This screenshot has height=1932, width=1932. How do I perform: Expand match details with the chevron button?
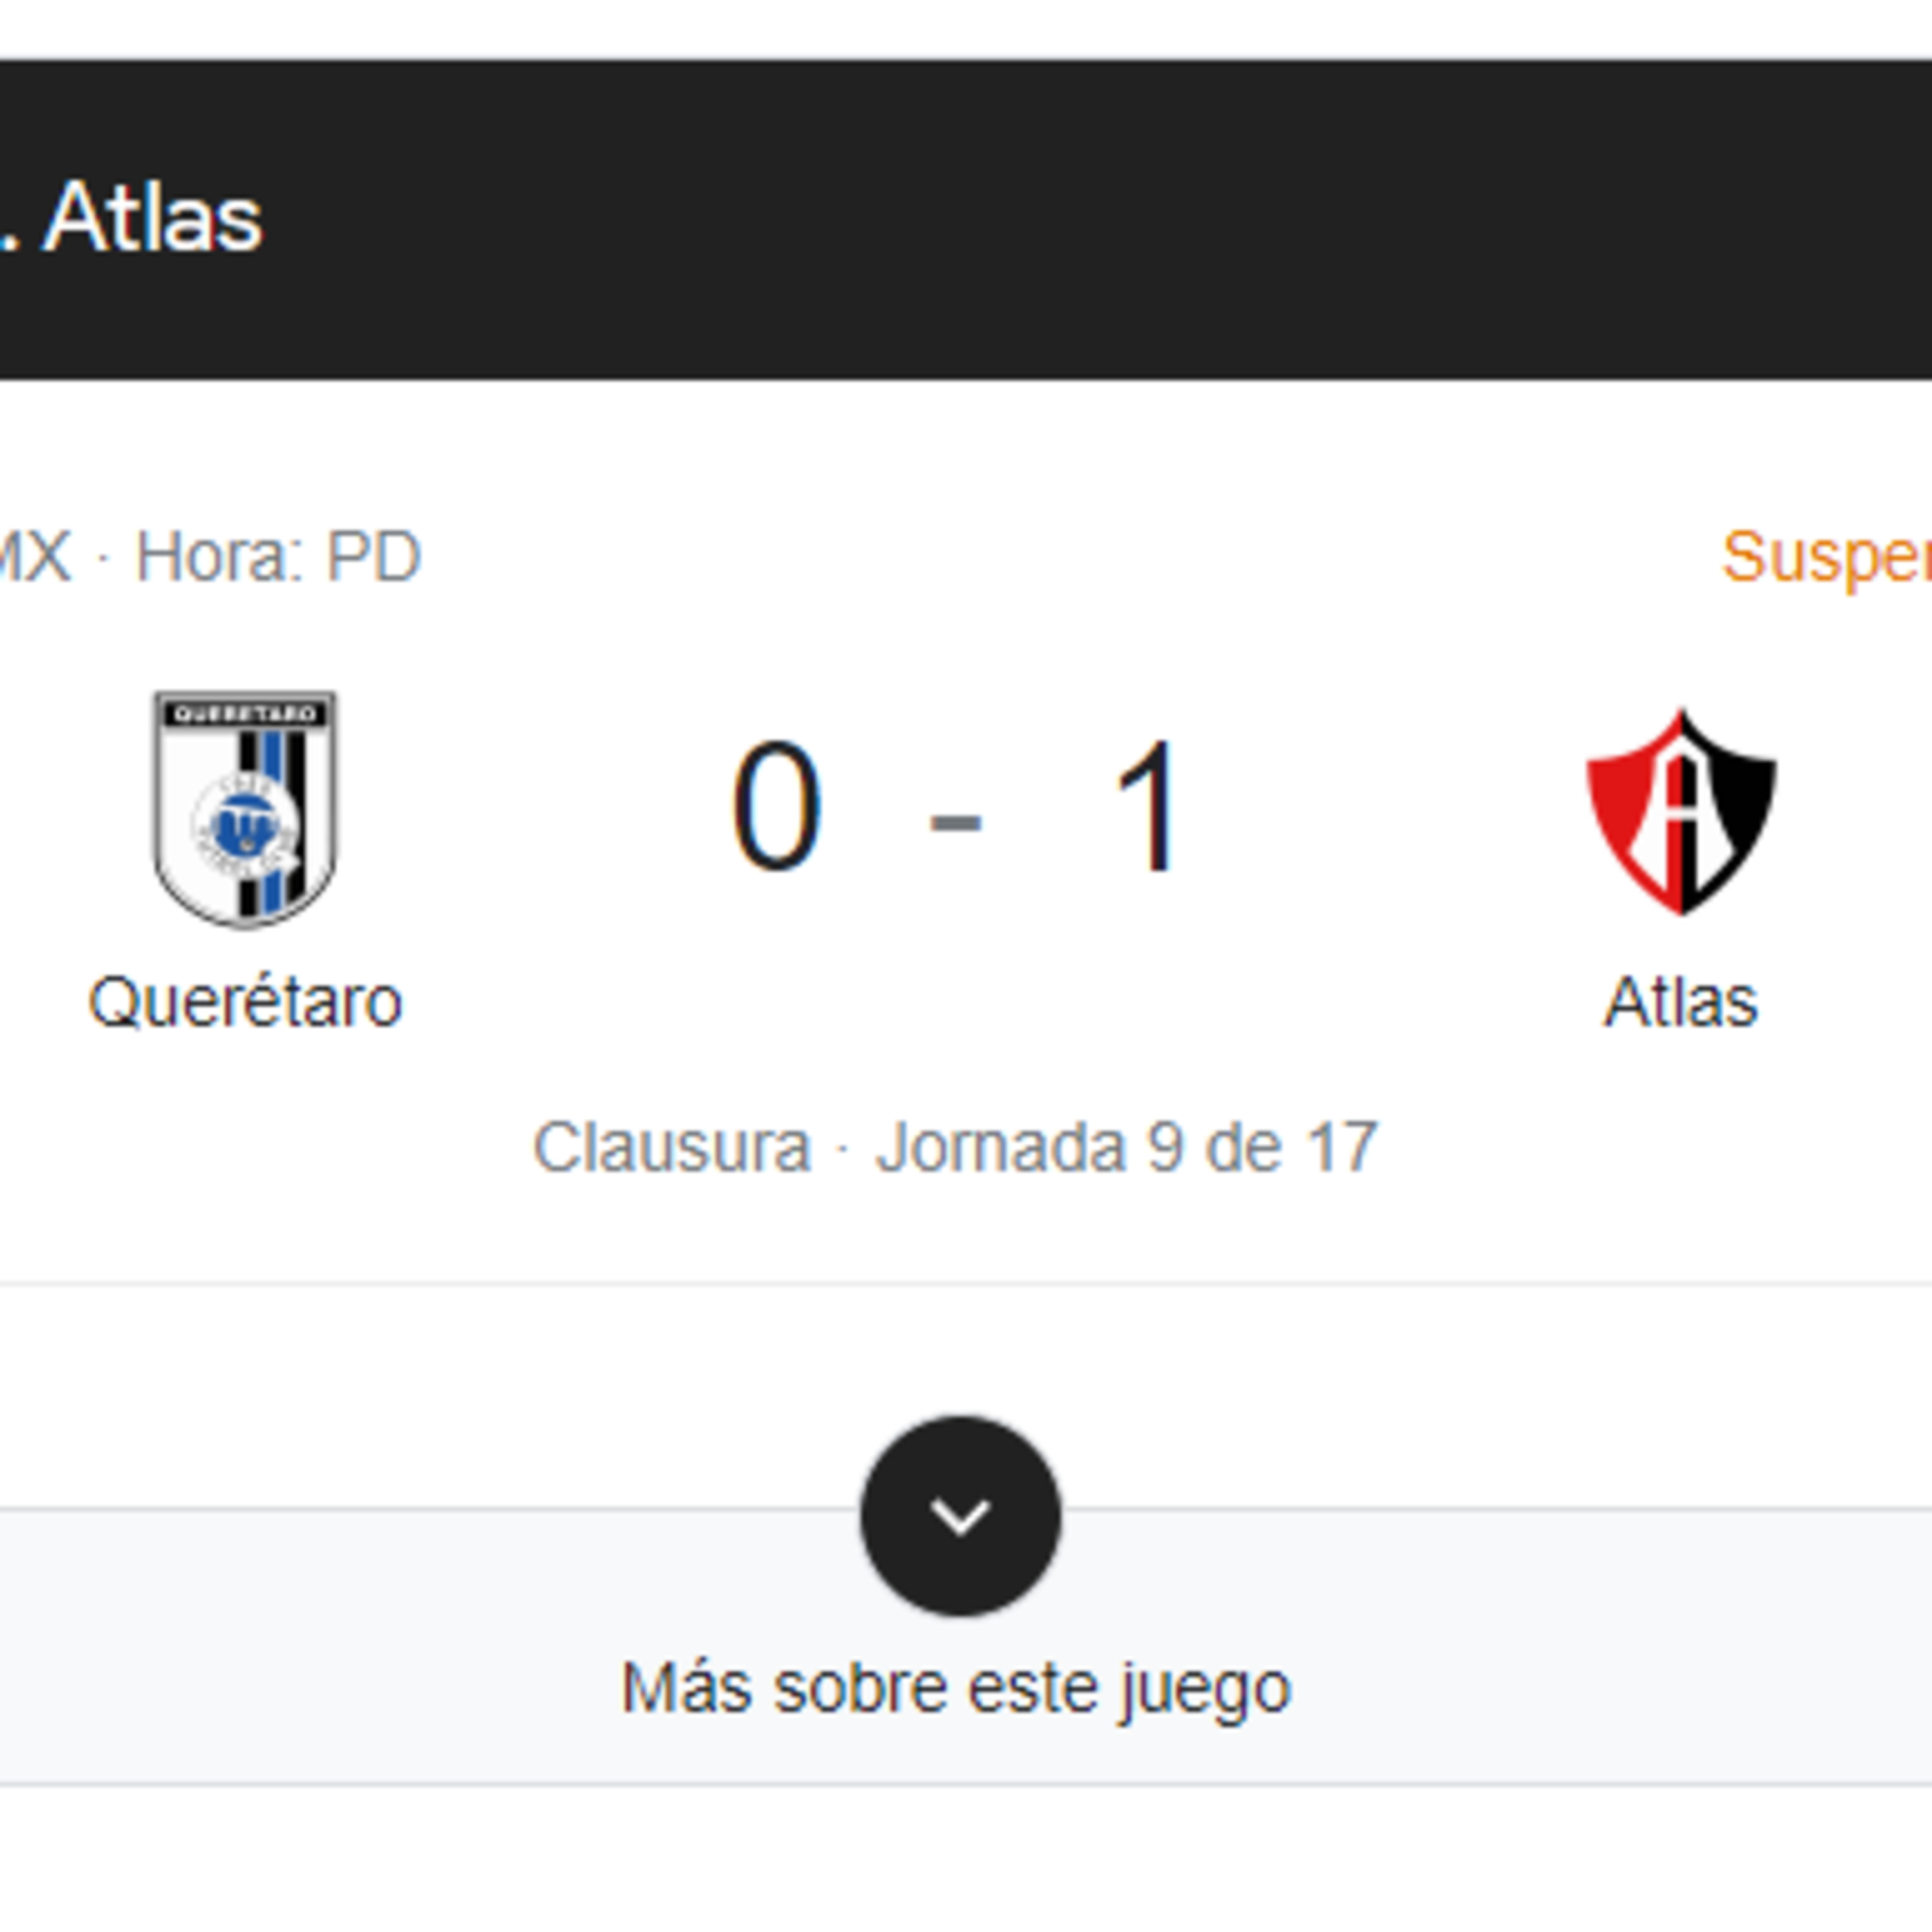(960, 1515)
